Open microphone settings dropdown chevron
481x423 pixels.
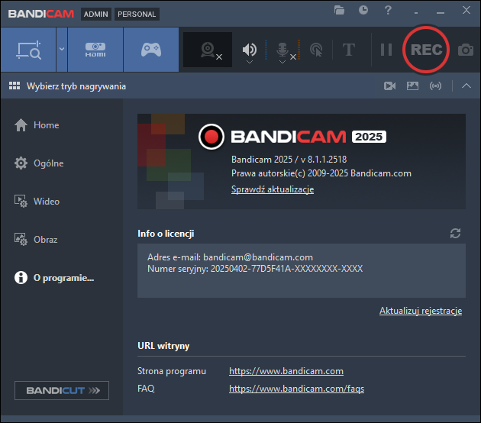[x=282, y=62]
